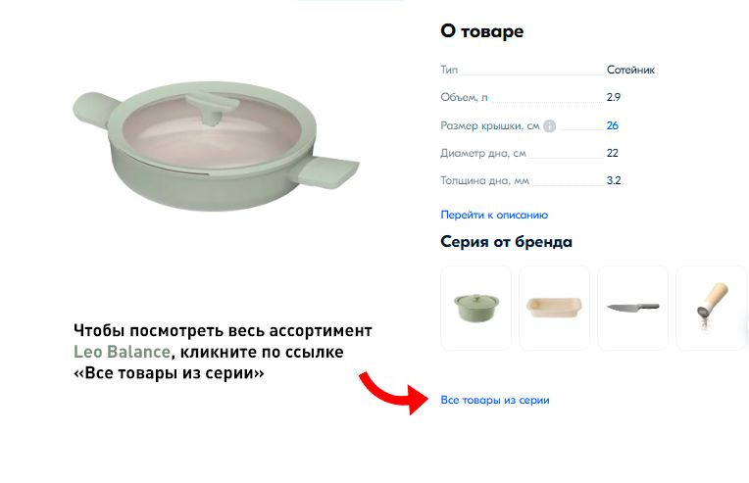
Task: Open the kitchen knife thumbnail
Action: pyautogui.click(x=633, y=309)
